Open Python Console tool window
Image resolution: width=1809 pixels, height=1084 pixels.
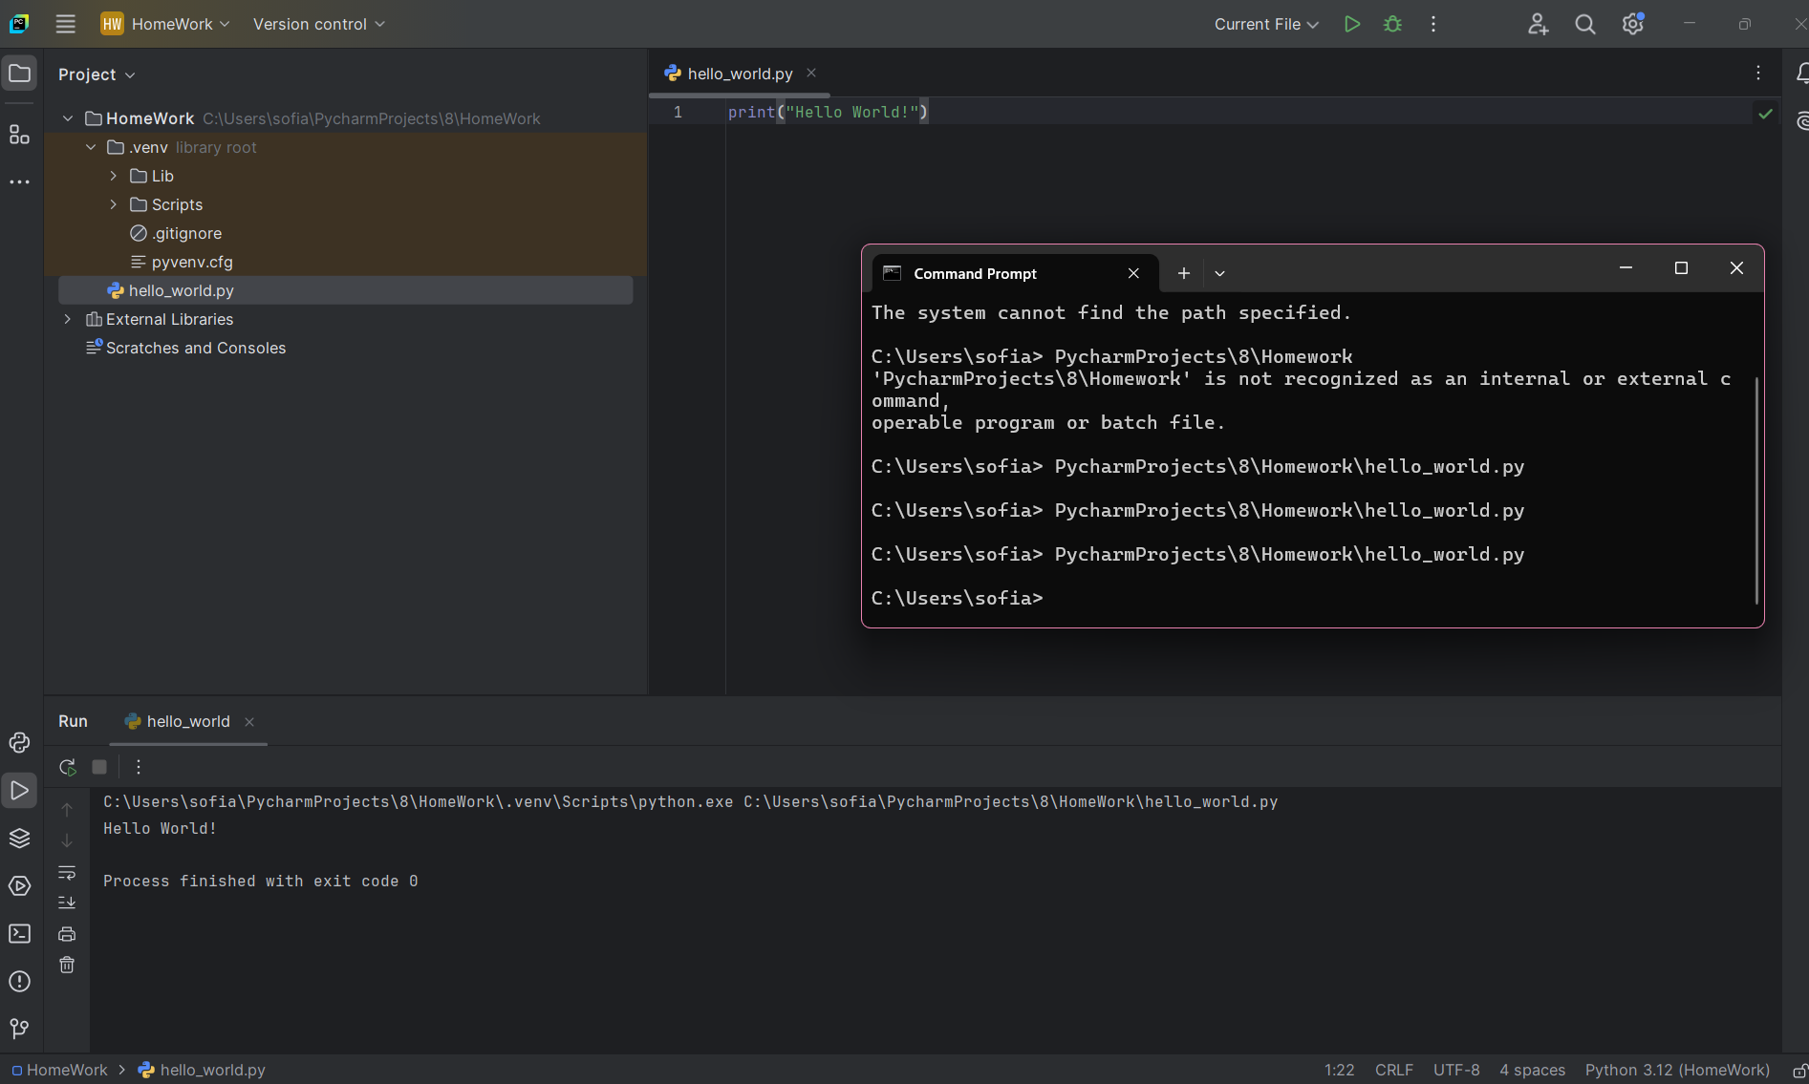(x=19, y=742)
